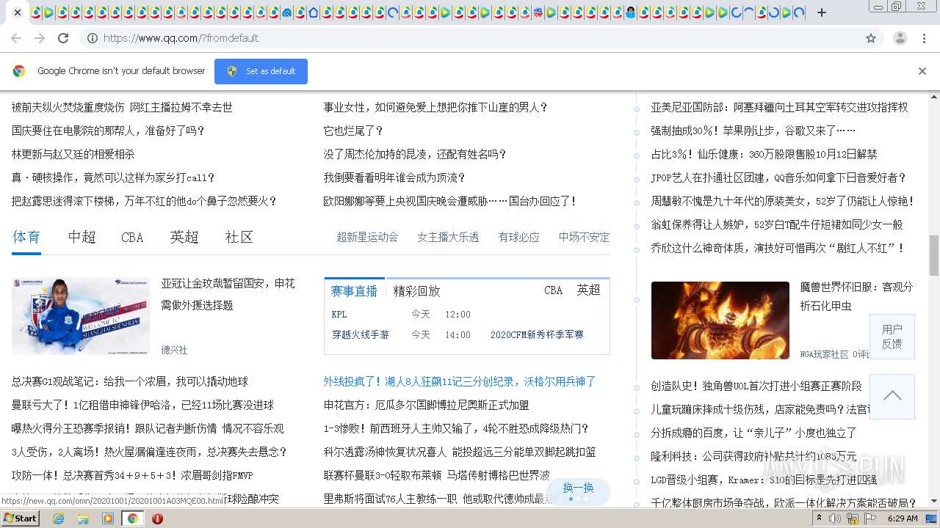
Task: Open 创造队史 独角兽UOL news item
Action: click(x=756, y=386)
